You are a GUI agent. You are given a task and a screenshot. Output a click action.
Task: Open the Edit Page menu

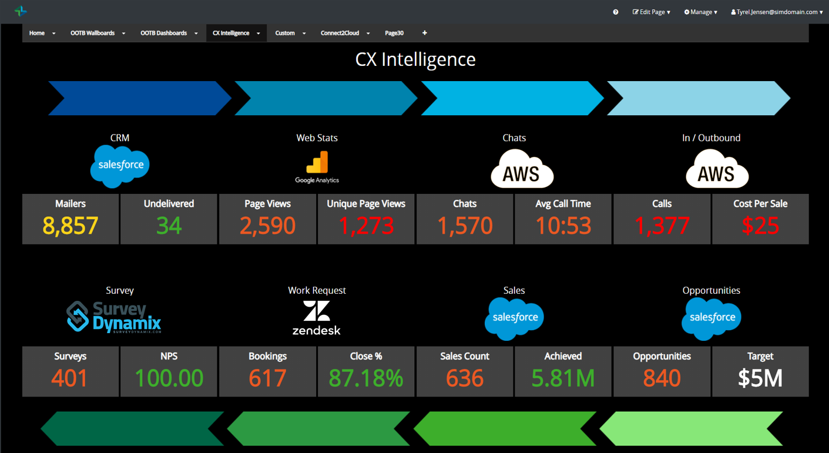coord(651,12)
